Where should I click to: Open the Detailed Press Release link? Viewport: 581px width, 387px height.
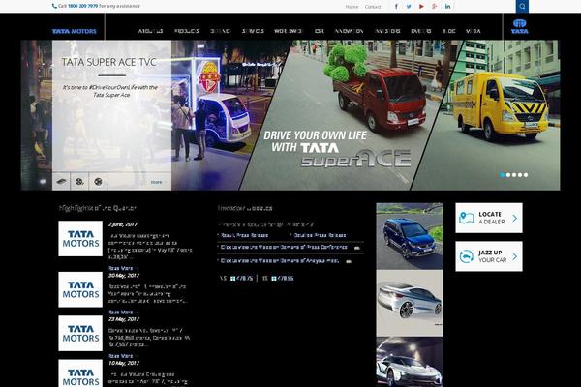[320, 235]
